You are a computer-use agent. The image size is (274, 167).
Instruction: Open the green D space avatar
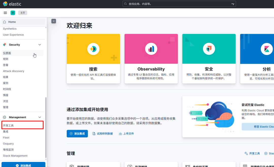[13, 13]
